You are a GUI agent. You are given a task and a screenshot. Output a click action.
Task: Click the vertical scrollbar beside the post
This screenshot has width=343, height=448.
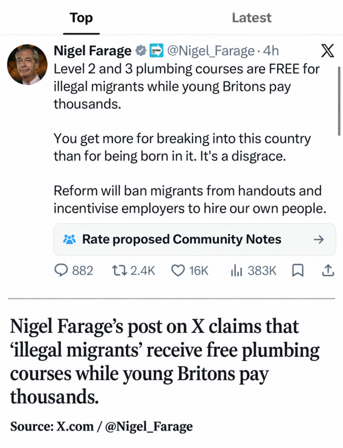click(339, 101)
